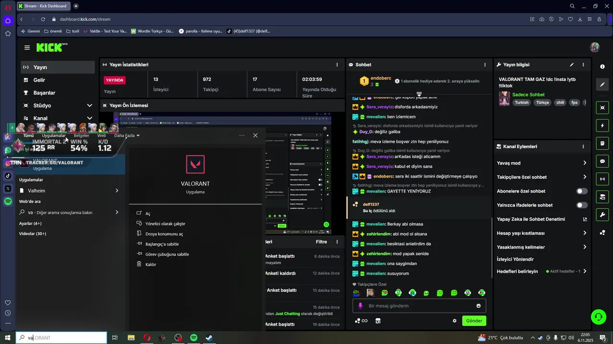This screenshot has height=344, width=613.
Task: Click the highlighted pencil icon in right rail
Action: tap(602, 85)
